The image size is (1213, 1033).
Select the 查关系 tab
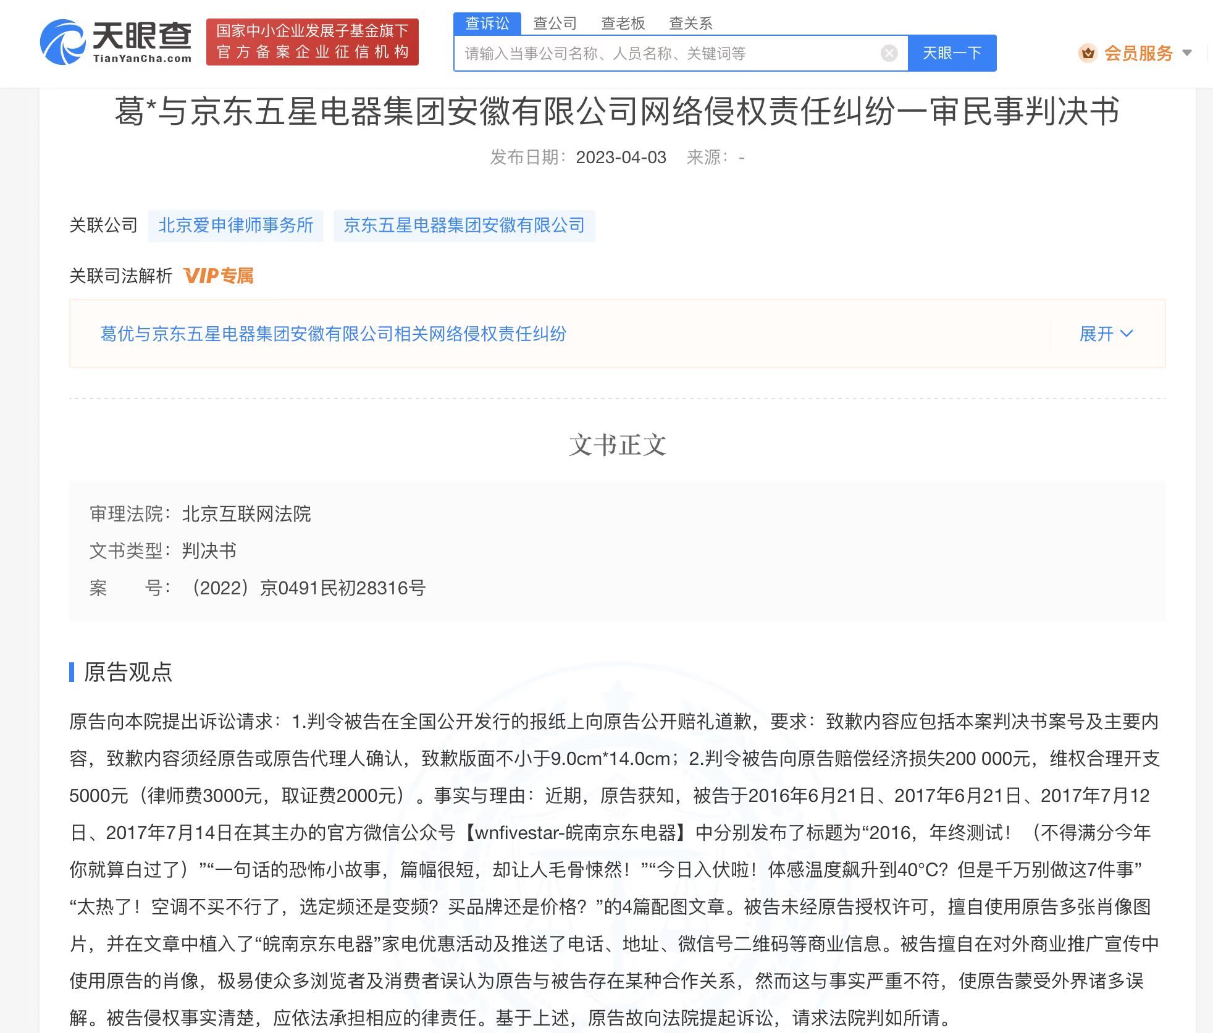click(x=691, y=23)
